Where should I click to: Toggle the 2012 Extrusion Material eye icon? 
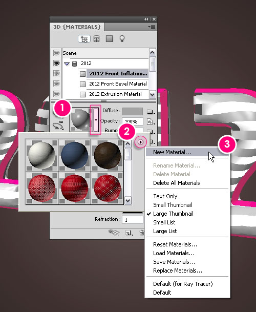coord(56,94)
